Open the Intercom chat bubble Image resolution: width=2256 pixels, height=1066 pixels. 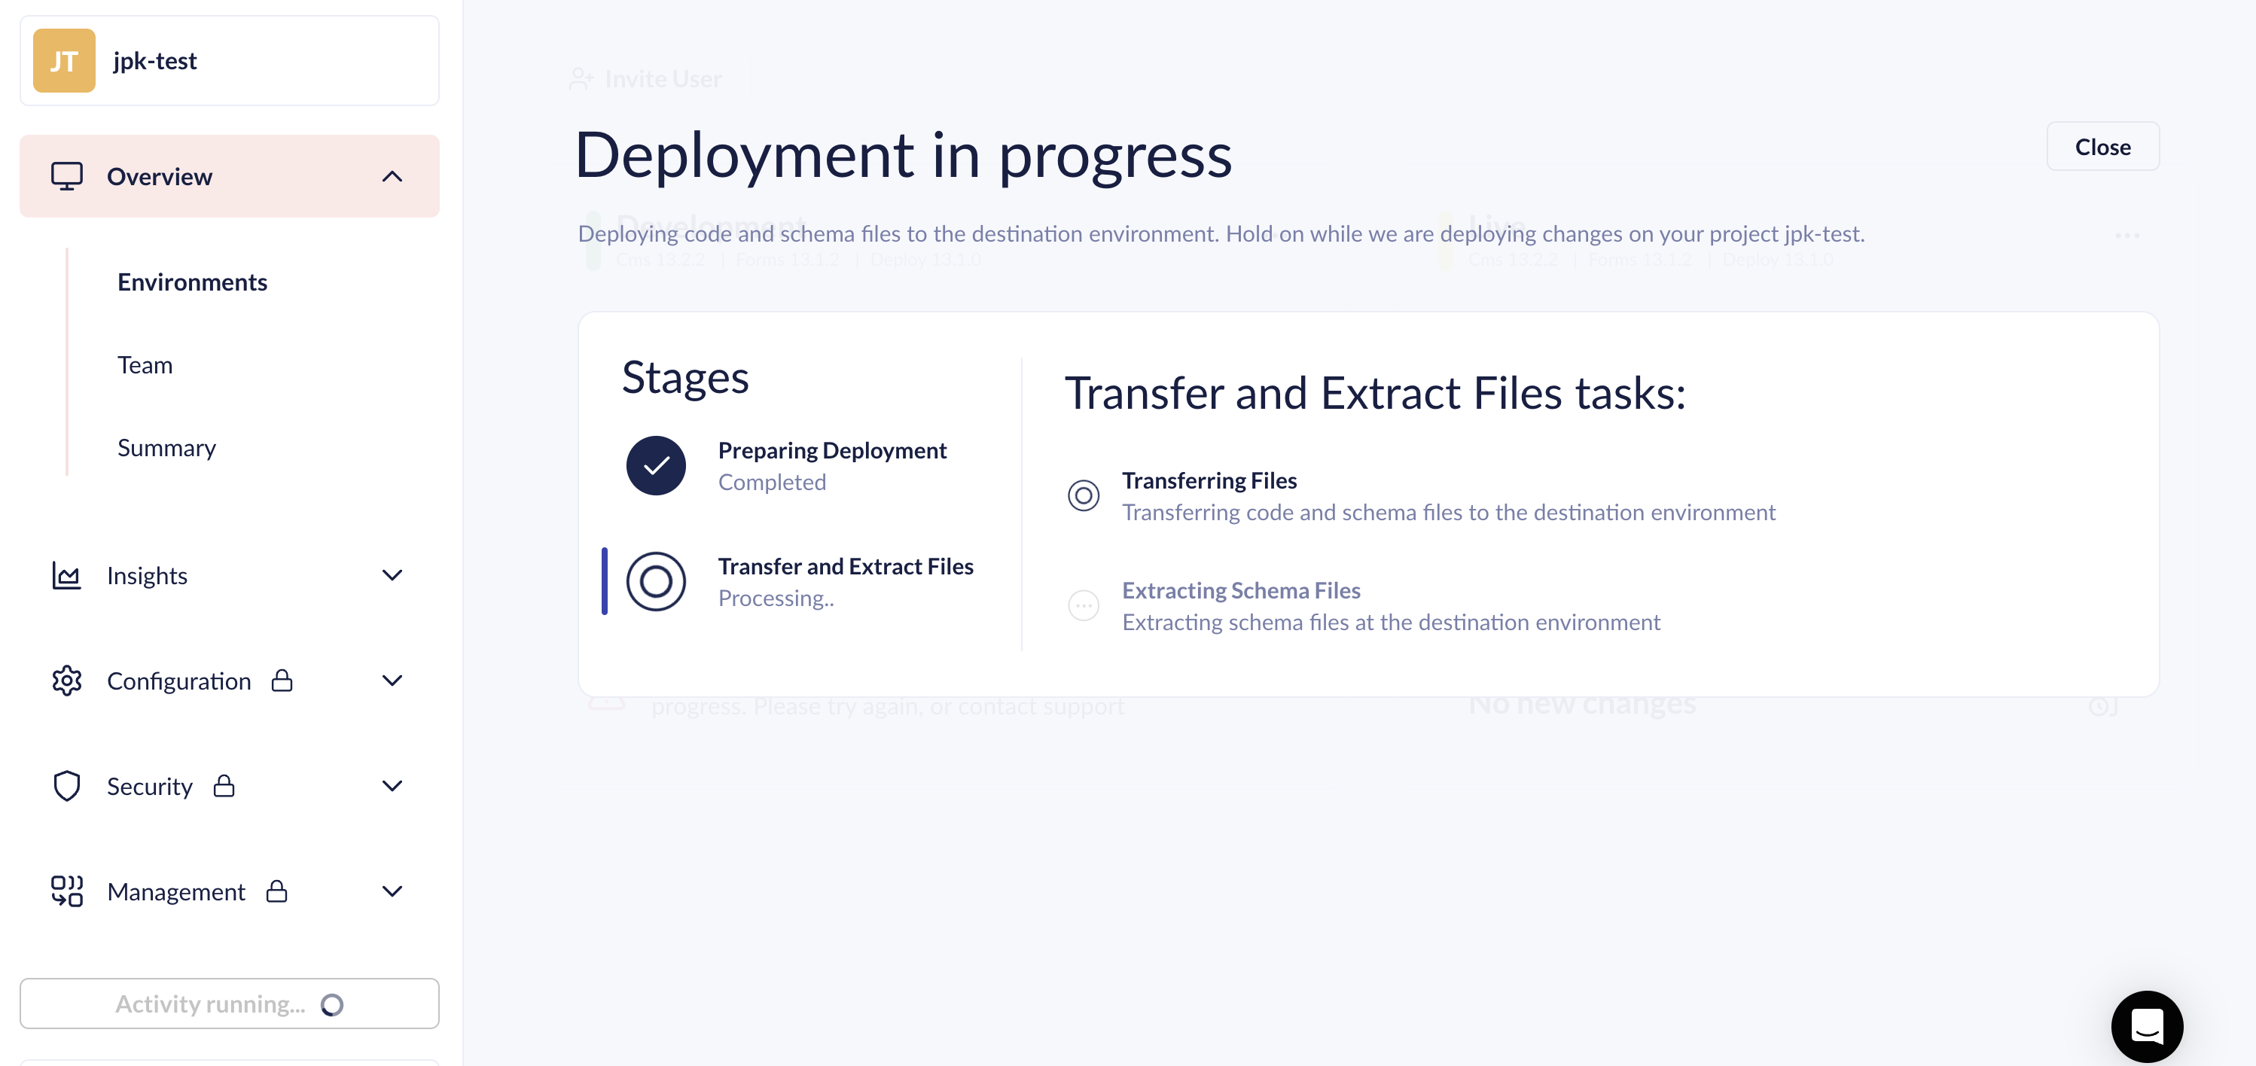coord(2148,1025)
